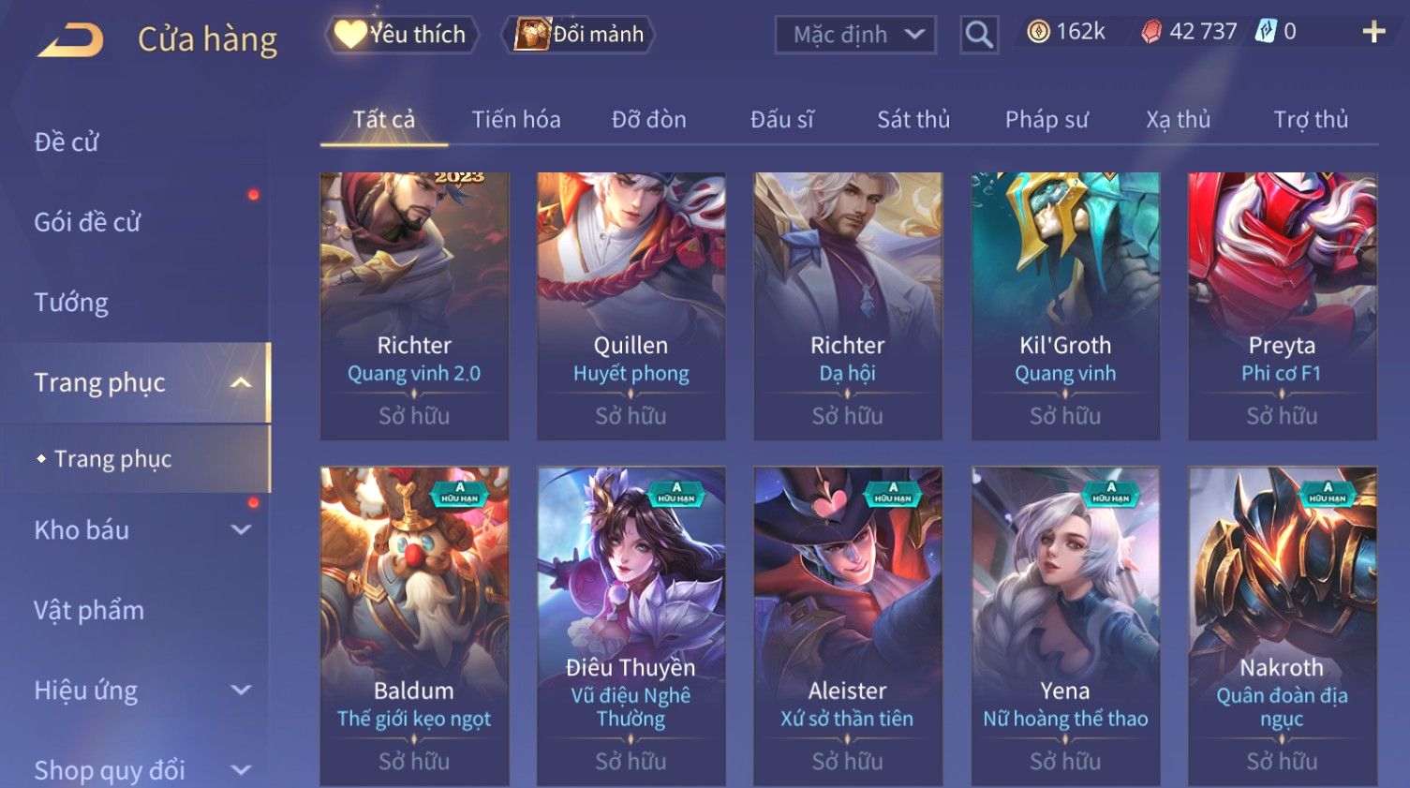
Task: Click the blue ticket currency icon
Action: point(1265,32)
